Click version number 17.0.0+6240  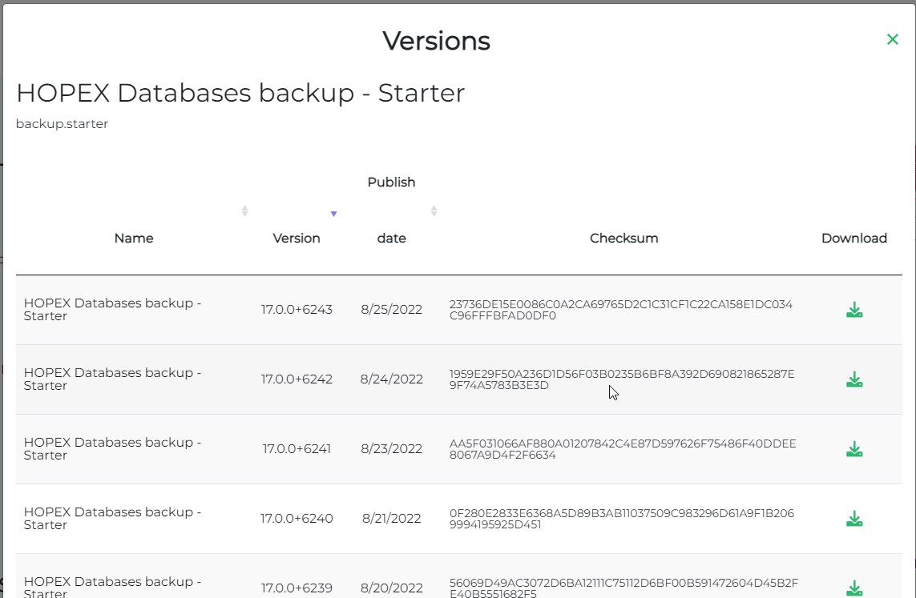click(x=297, y=519)
